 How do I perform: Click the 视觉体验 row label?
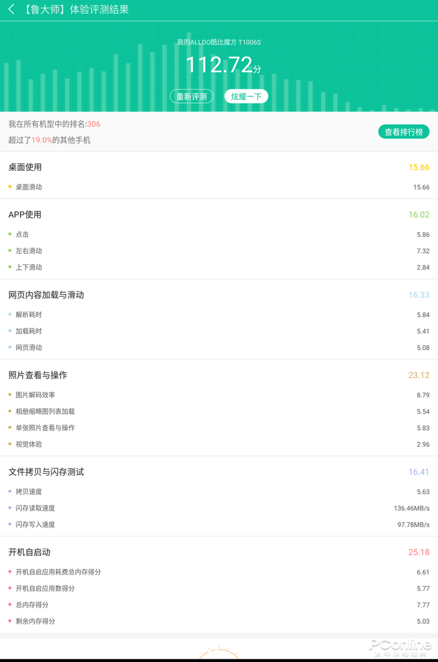click(29, 444)
